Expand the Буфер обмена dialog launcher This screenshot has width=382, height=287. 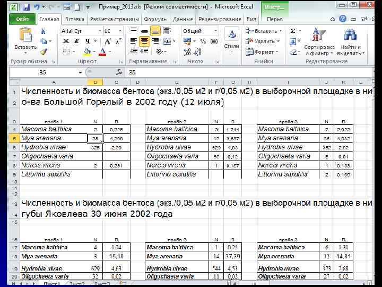[x=54, y=62]
